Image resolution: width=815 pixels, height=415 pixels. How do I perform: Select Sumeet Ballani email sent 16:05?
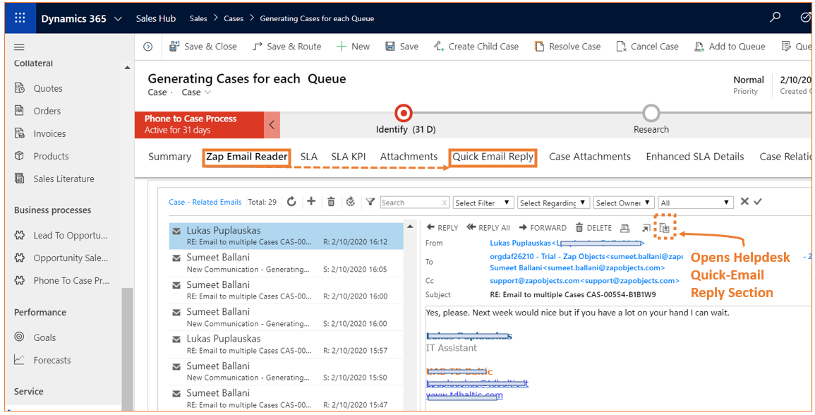coord(286,263)
